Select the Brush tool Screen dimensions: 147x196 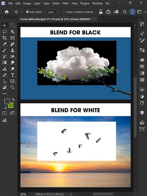coord(5,51)
